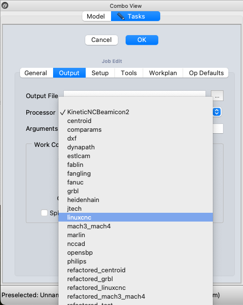
Task: Click the Arguments input field
Action: (218, 128)
